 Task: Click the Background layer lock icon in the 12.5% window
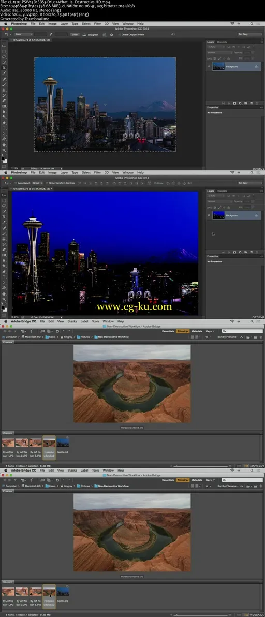pos(256,66)
